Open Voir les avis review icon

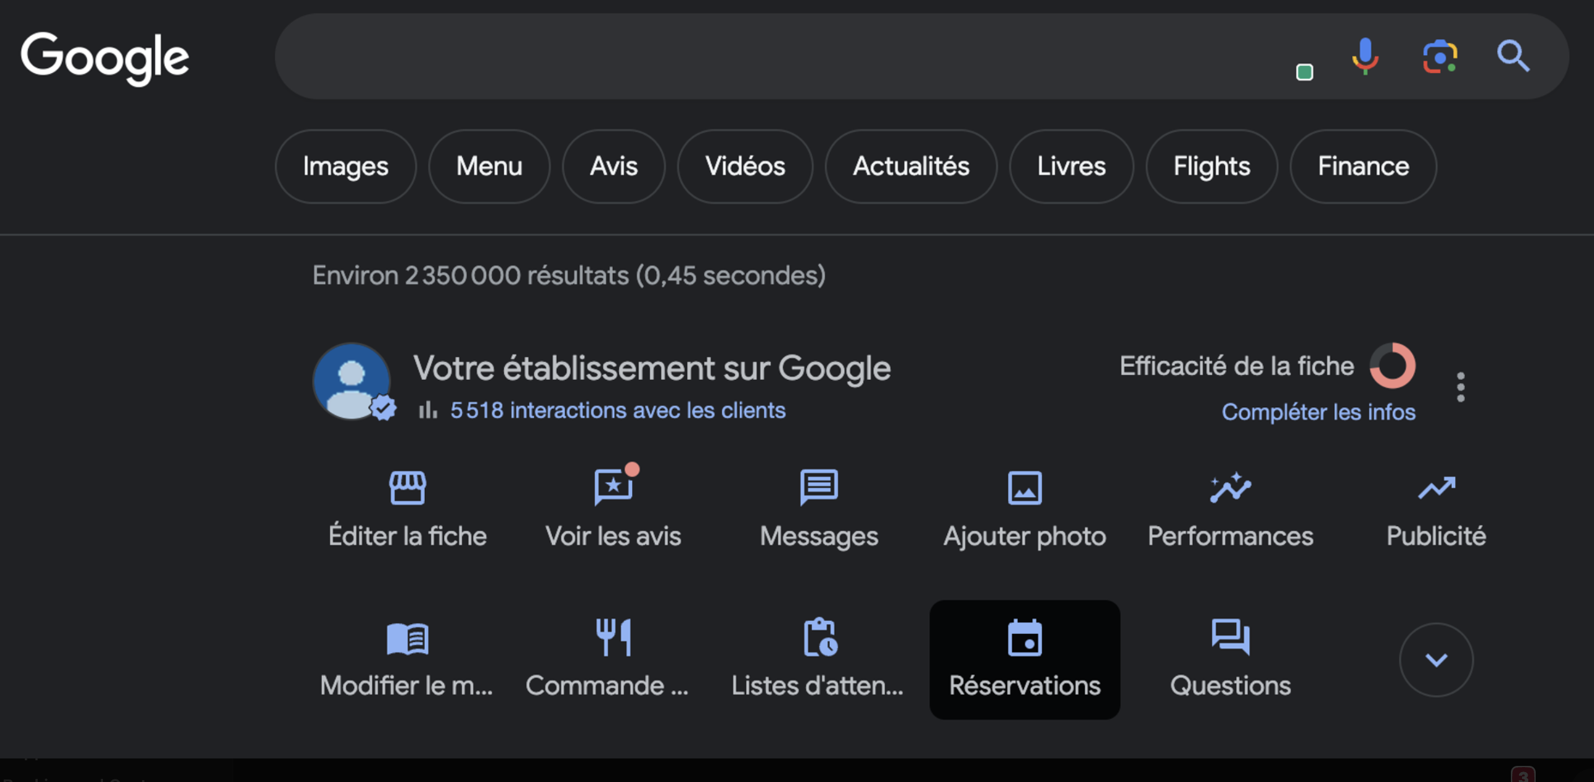point(614,488)
